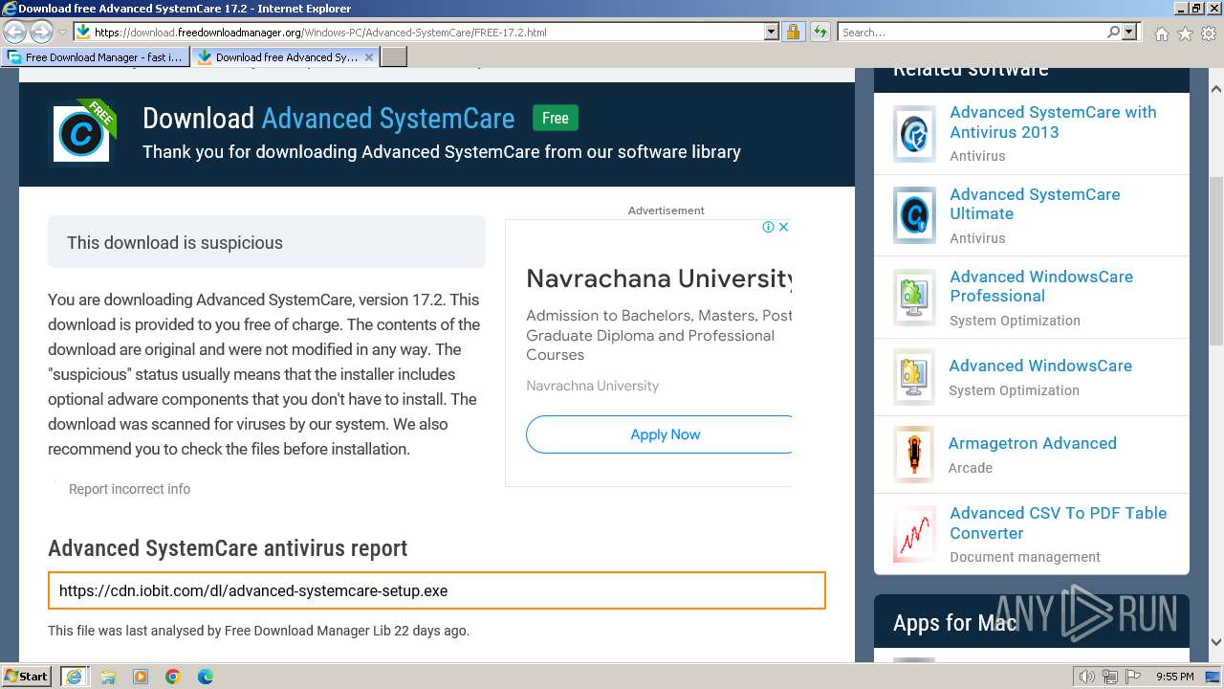Open Advanced SystemCare Ultimate link
The width and height of the screenshot is (1224, 689).
[x=1035, y=204]
